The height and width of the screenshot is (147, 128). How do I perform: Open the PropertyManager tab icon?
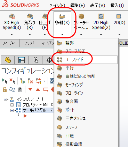22,60
